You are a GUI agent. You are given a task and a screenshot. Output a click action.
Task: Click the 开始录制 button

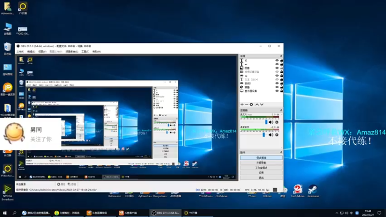pos(261,163)
